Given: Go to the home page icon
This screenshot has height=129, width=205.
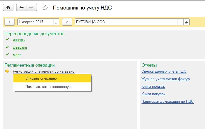Looking at the screenshot, I should 8,8.
